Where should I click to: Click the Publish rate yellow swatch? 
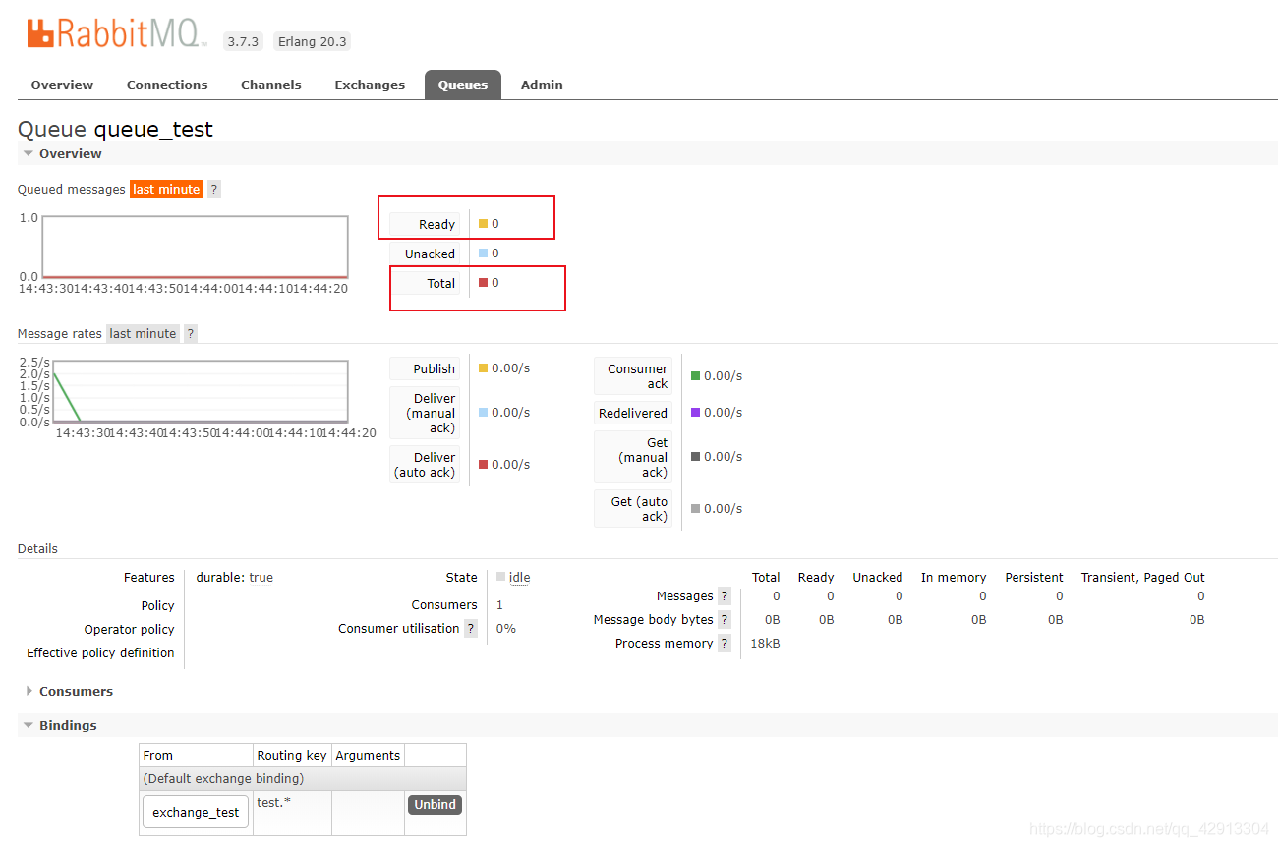(x=483, y=368)
